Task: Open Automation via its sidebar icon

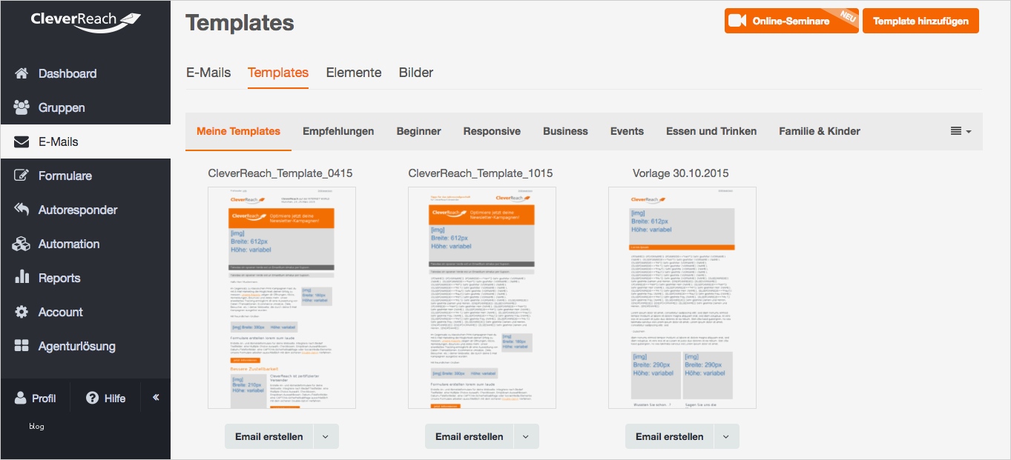Action: point(21,244)
